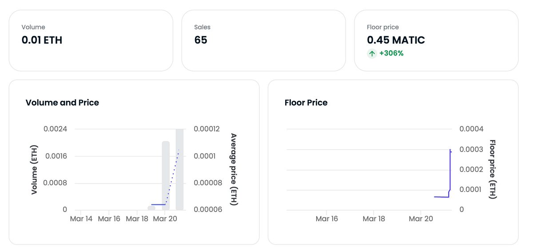Image resolution: width=533 pixels, height=252 pixels.
Task: Click the Floor price card label
Action: (383, 27)
